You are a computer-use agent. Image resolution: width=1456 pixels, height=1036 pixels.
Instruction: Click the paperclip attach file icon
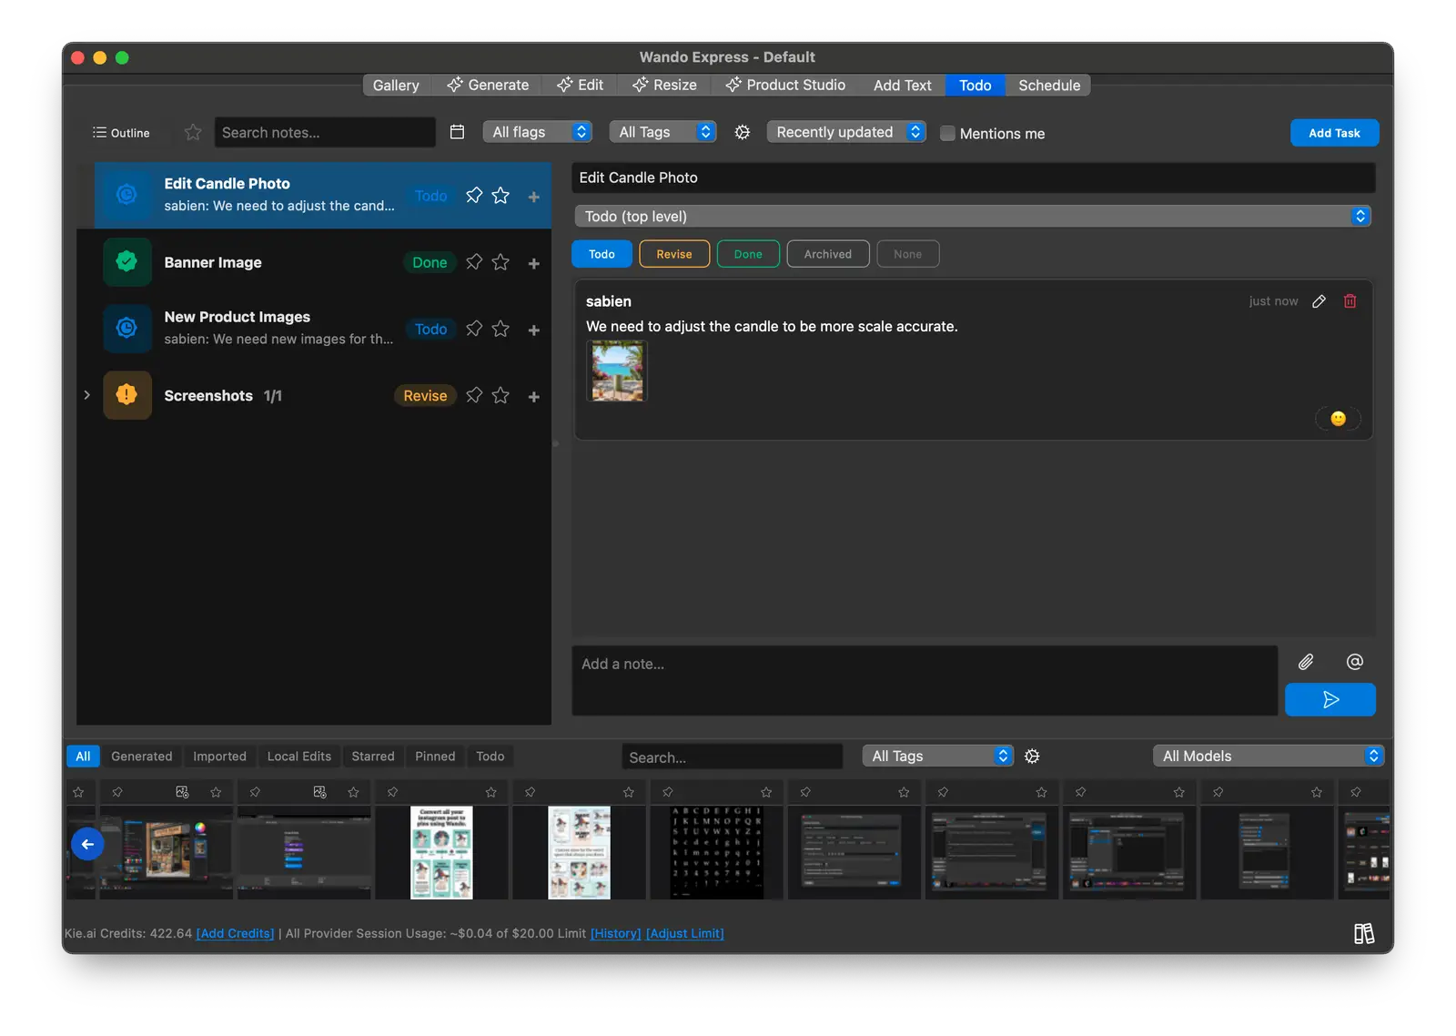click(1306, 662)
